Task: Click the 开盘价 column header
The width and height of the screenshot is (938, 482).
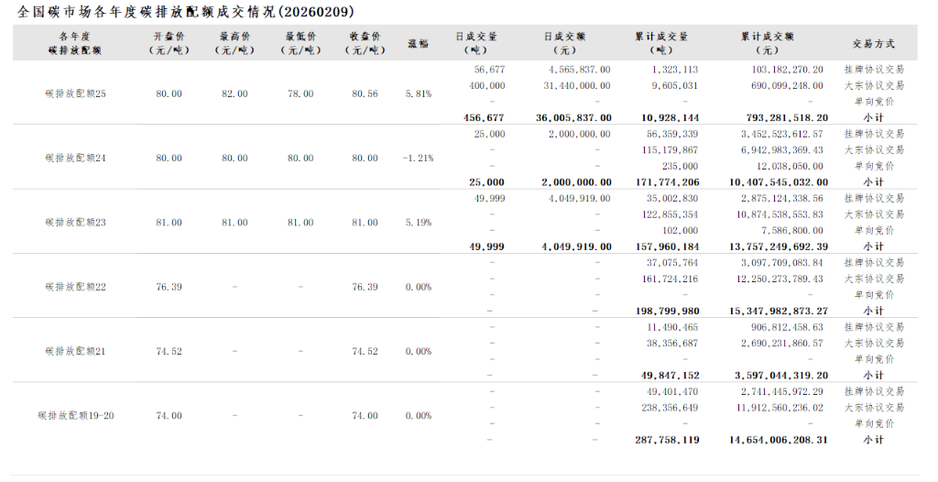Action: (x=169, y=43)
